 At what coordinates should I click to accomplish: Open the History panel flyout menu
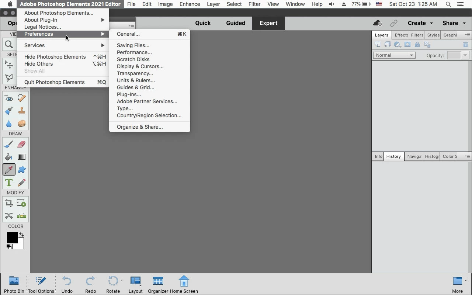[467, 156]
